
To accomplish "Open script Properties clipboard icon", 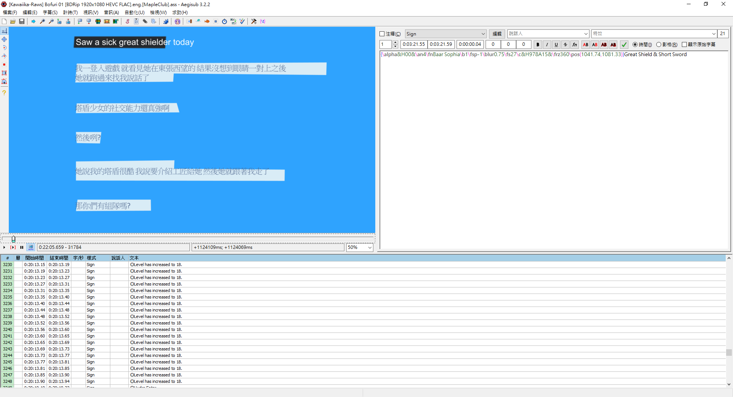I will pos(136,21).
